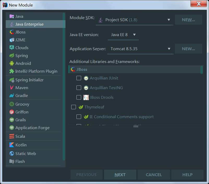Screen dimensions: 209x184
Task: Click the Grails icon
Action: pyautogui.click(x=12, y=120)
